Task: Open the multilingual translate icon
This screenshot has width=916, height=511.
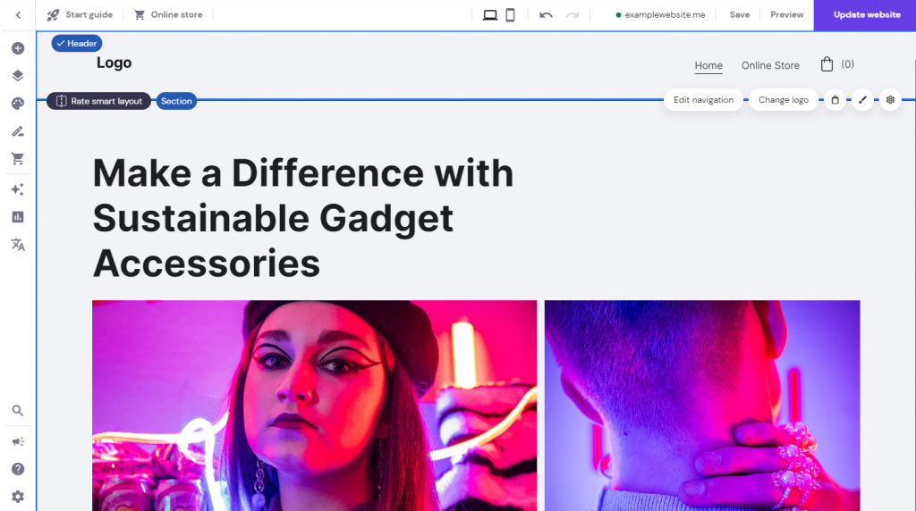Action: click(x=18, y=245)
